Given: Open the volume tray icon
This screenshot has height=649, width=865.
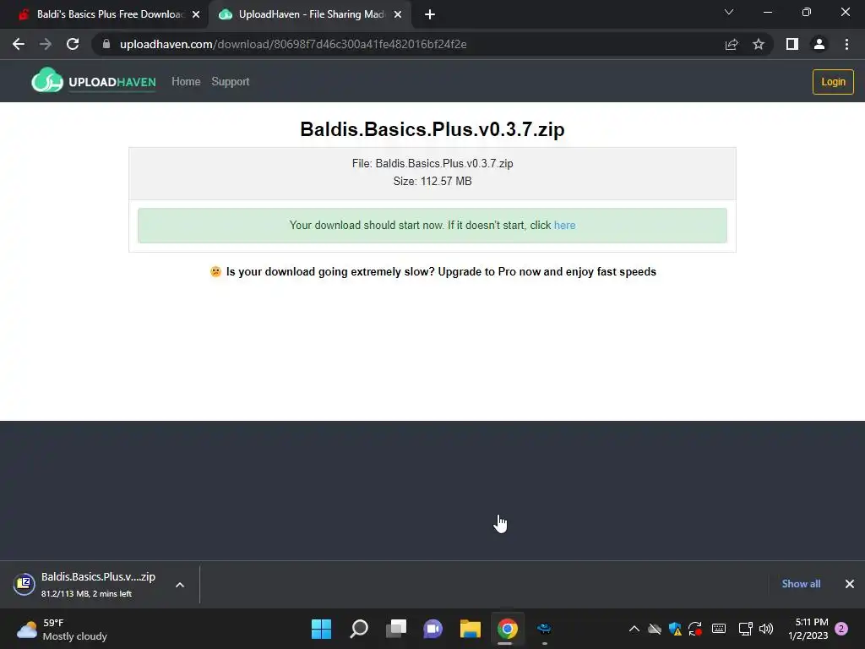Looking at the screenshot, I should 766,629.
